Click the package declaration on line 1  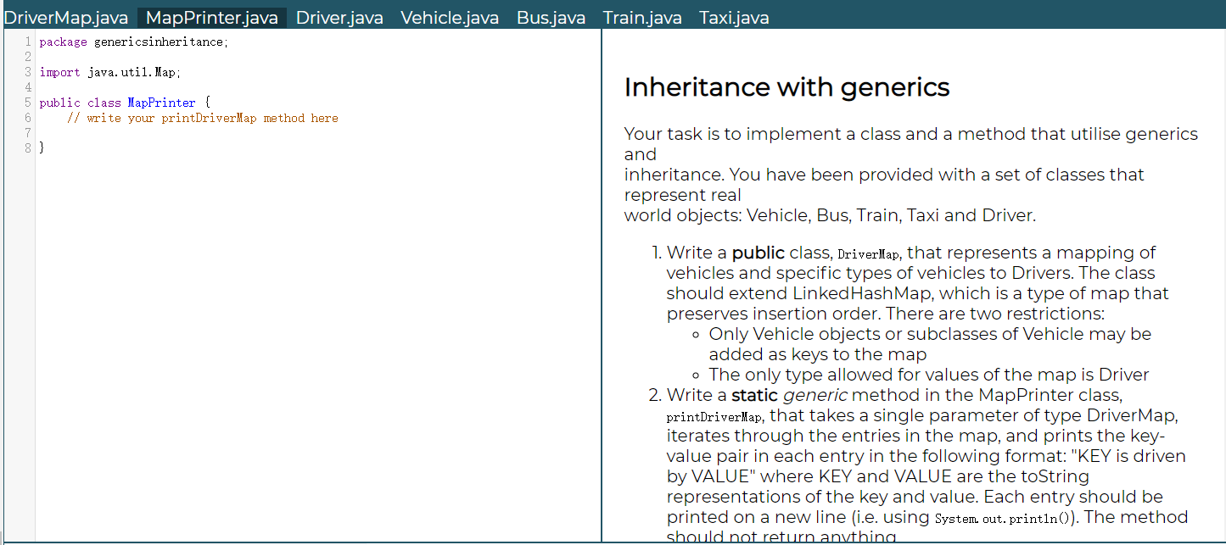[x=134, y=41]
